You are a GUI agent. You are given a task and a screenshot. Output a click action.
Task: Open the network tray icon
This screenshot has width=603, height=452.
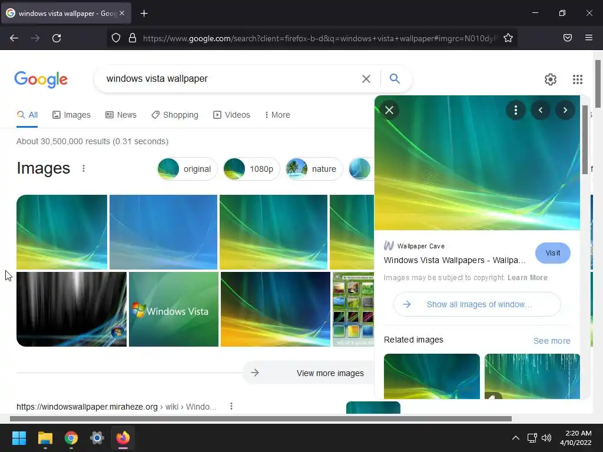tap(532, 438)
